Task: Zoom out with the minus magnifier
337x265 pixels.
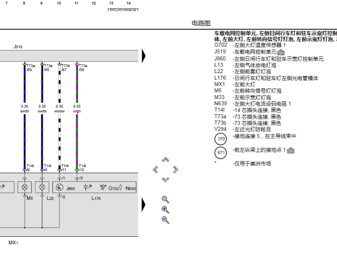Action: [165, 220]
